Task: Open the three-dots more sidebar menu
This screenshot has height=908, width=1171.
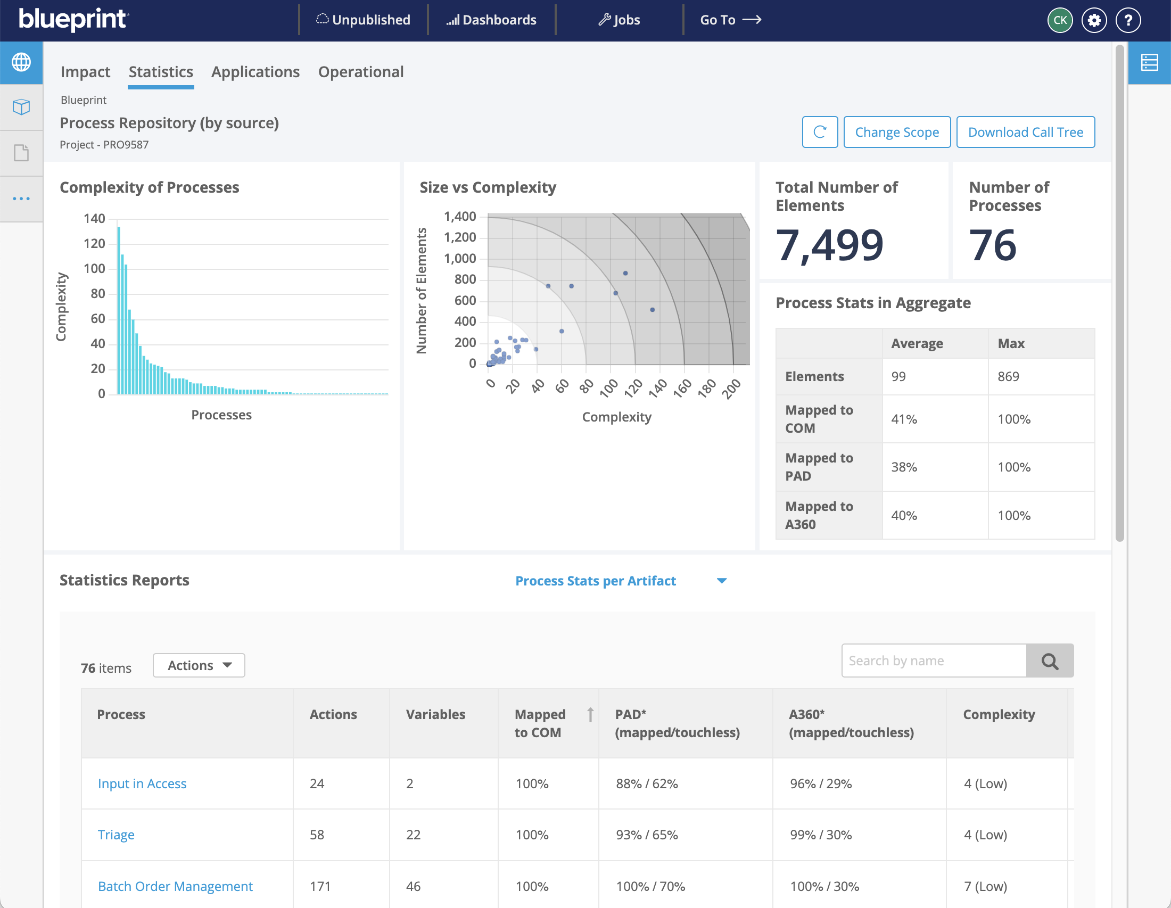Action: coord(21,199)
